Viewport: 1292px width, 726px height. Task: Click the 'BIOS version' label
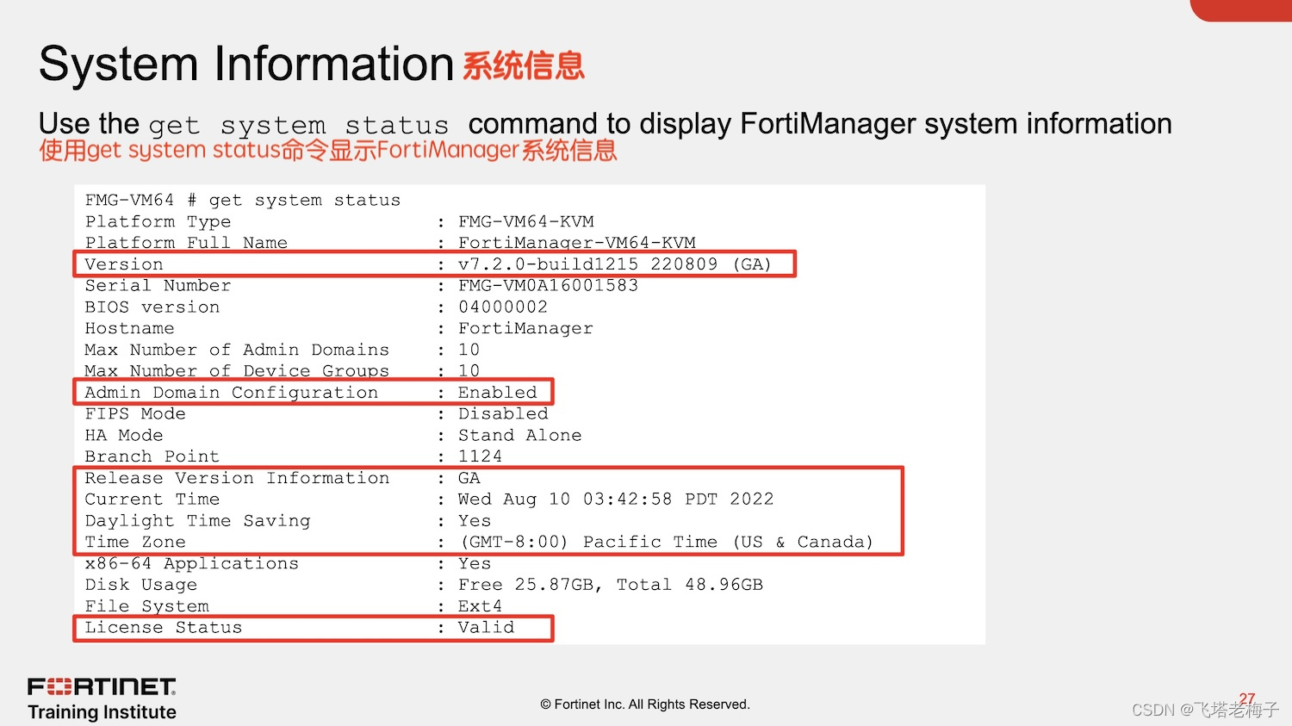tap(152, 307)
